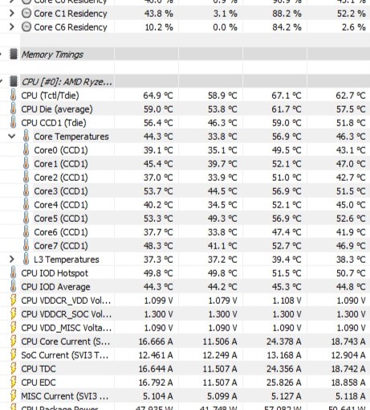
Task: Expand the Core C1 Residency row
Action: [11, 13]
